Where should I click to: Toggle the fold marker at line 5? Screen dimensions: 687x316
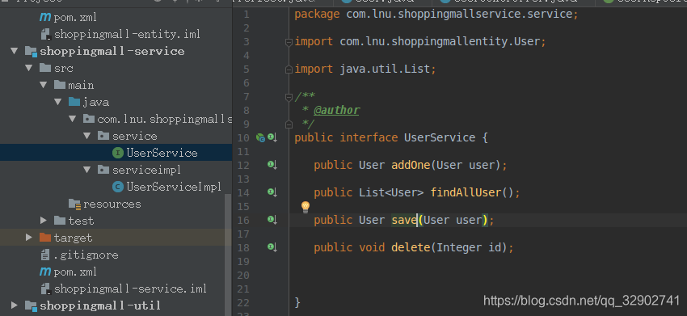(x=289, y=70)
